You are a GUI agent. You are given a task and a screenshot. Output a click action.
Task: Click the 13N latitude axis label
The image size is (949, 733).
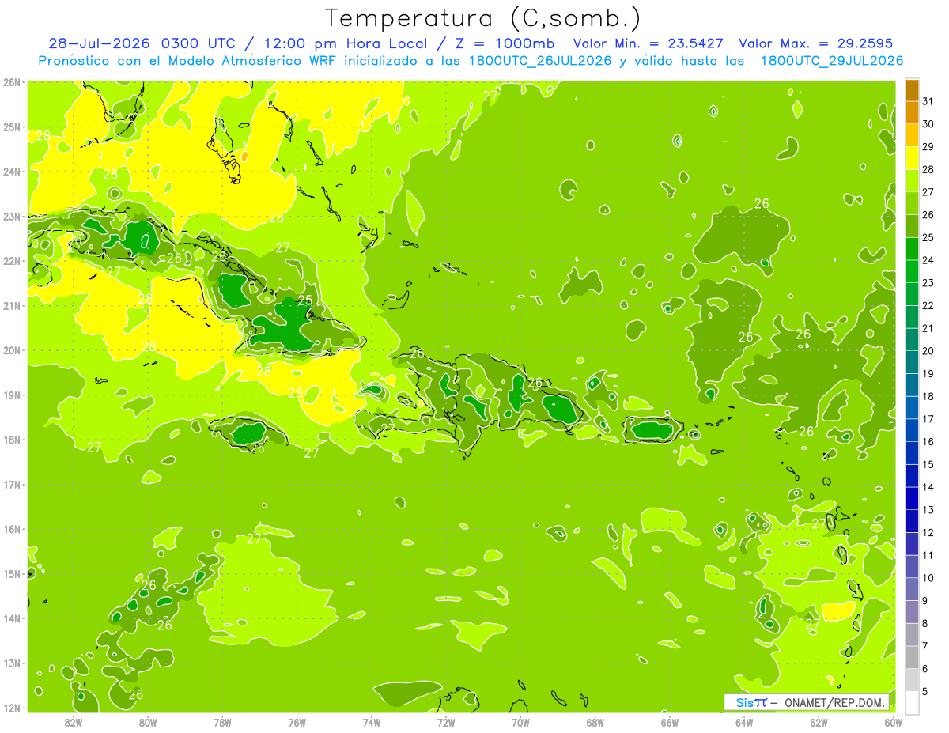(x=12, y=663)
